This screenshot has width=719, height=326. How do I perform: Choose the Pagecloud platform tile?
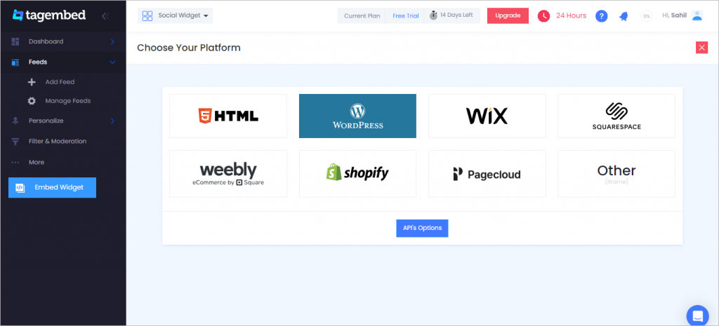click(487, 174)
